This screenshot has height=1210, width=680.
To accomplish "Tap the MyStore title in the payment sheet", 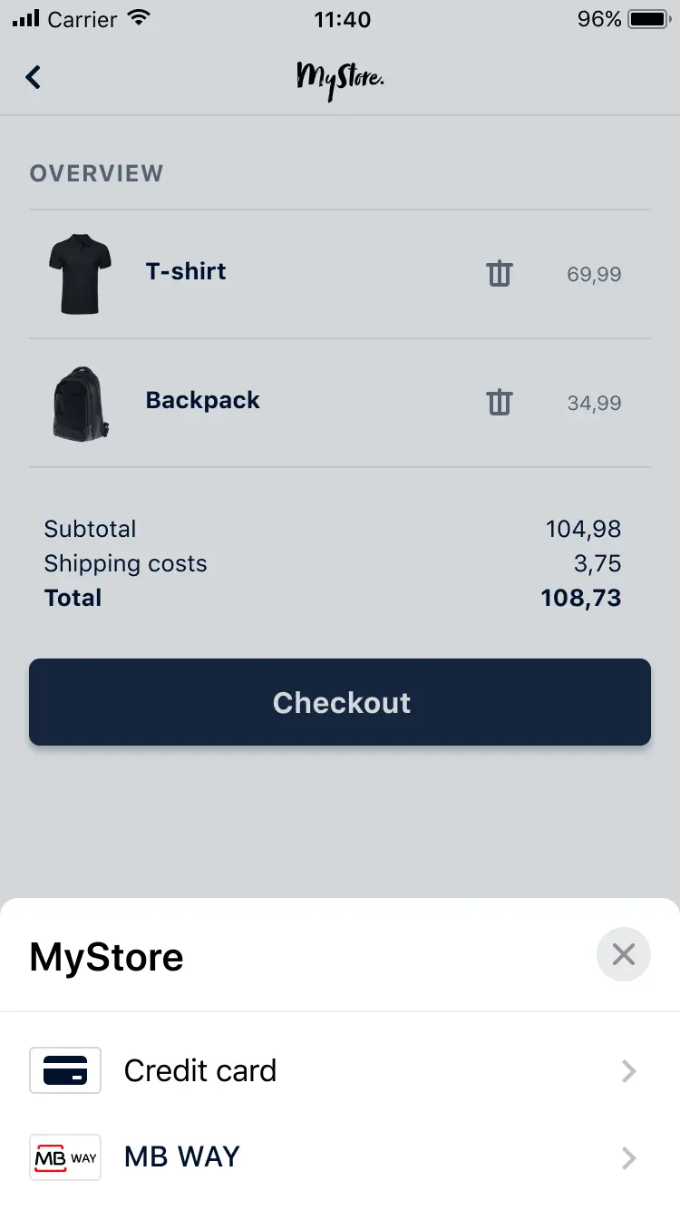I will click(105, 956).
